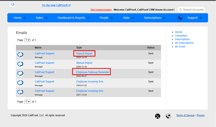Click the crossed tools icon in footer
216x127 pixels.
tap(158, 116)
